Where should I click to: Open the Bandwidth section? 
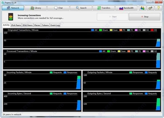click(x=126, y=8)
